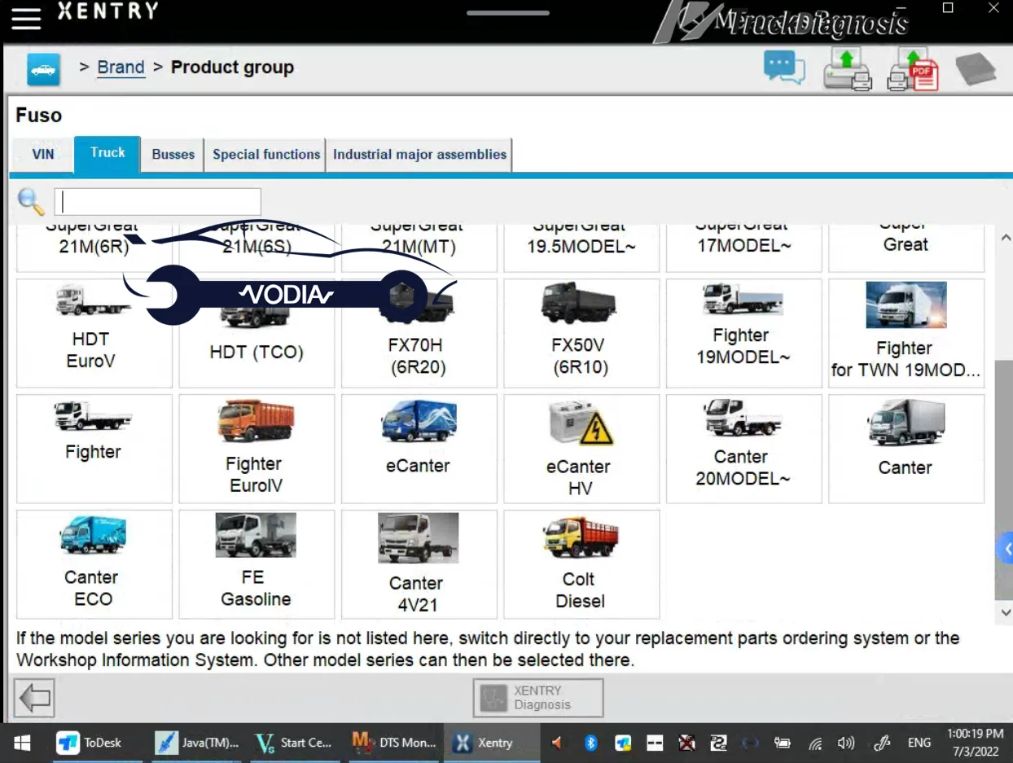Export to PDF printer icon
This screenshot has height=763, width=1013.
tap(912, 69)
